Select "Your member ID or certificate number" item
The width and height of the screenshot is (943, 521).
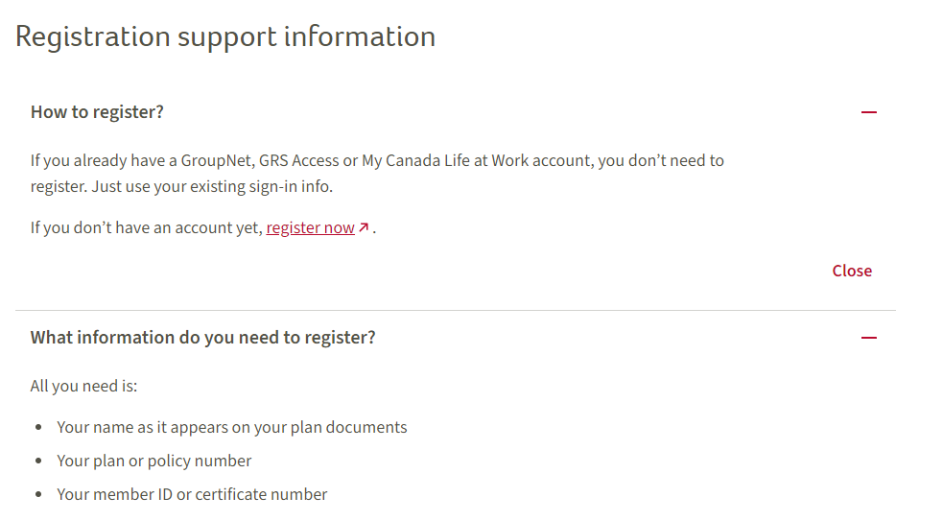tap(192, 494)
